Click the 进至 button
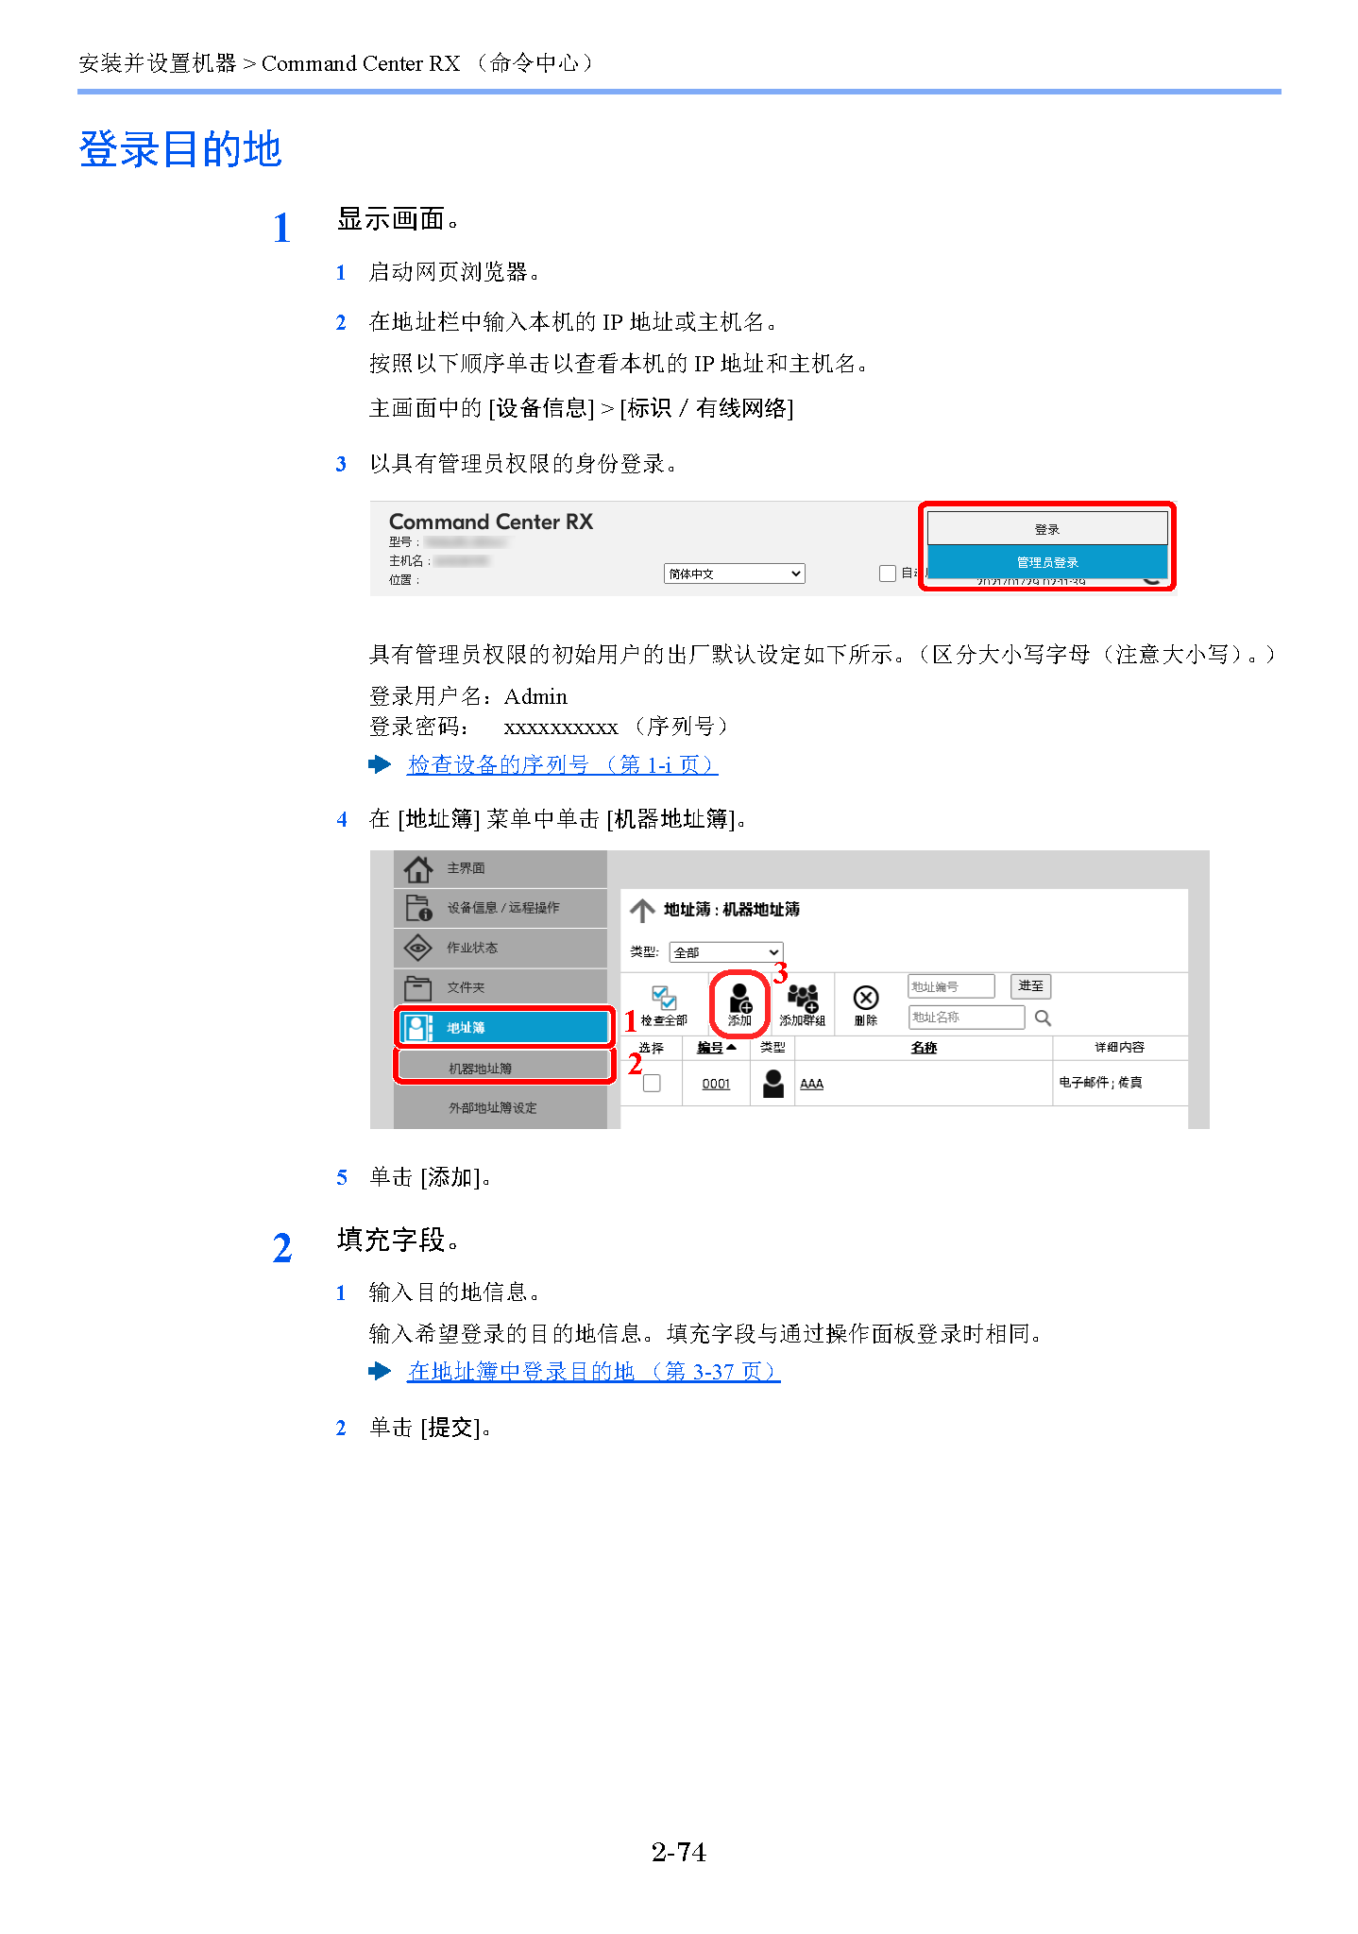The width and height of the screenshot is (1358, 1934). pos(1030,985)
